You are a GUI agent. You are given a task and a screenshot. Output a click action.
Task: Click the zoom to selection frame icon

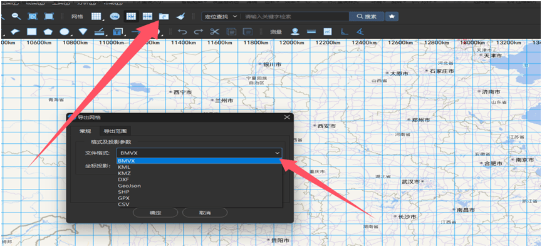tap(33, 16)
